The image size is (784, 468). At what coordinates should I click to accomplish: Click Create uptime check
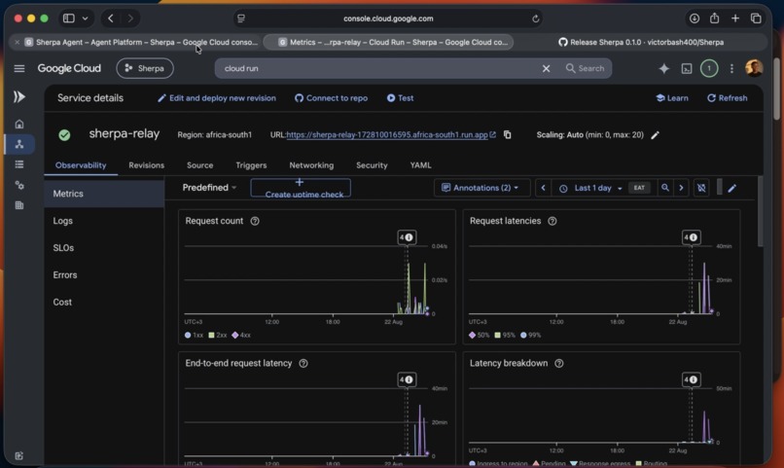[x=301, y=188]
